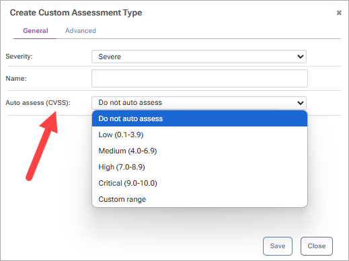Click the Name label

click(16, 79)
